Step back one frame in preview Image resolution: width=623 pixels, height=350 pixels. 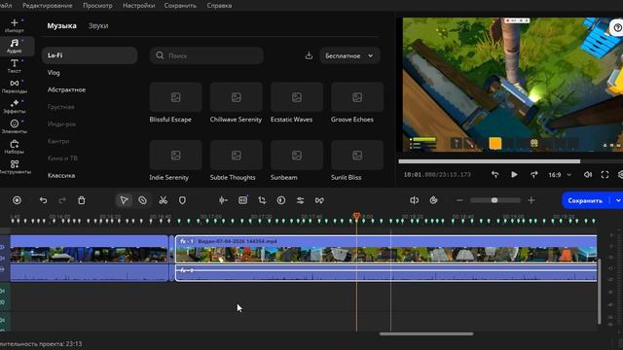point(495,175)
